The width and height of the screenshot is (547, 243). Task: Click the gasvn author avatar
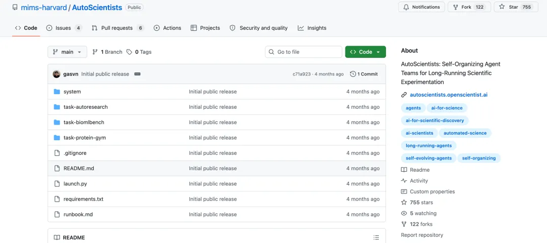(57, 74)
